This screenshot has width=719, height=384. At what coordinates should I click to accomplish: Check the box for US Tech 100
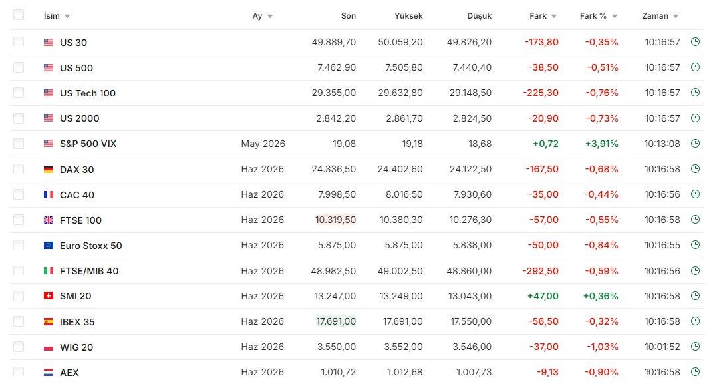click(x=19, y=93)
